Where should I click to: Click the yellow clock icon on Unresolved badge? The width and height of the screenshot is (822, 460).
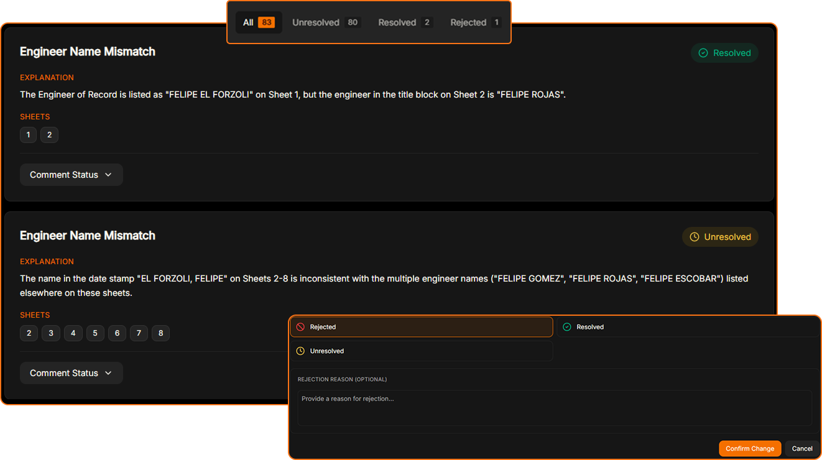(x=694, y=237)
